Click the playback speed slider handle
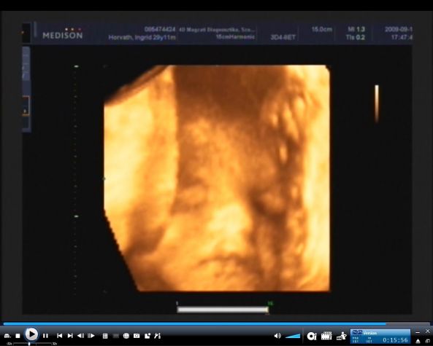The width and height of the screenshot is (433, 346). [29, 344]
